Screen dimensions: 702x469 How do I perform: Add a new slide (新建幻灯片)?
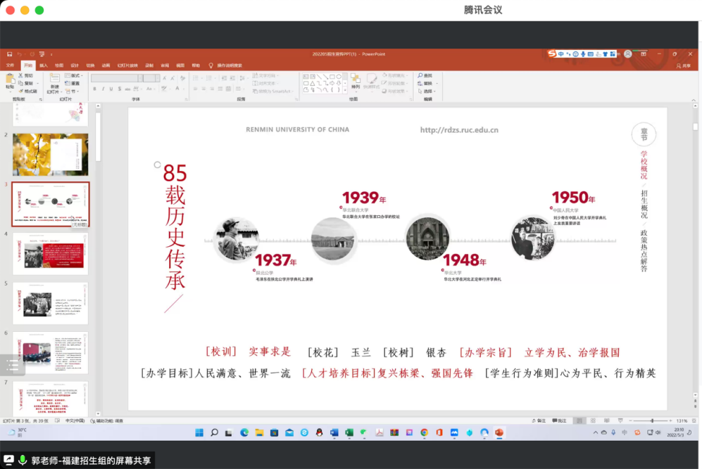[x=54, y=84]
